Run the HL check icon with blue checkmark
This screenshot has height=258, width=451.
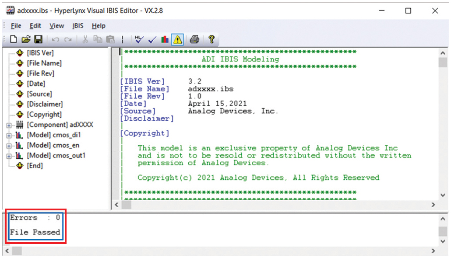click(139, 40)
